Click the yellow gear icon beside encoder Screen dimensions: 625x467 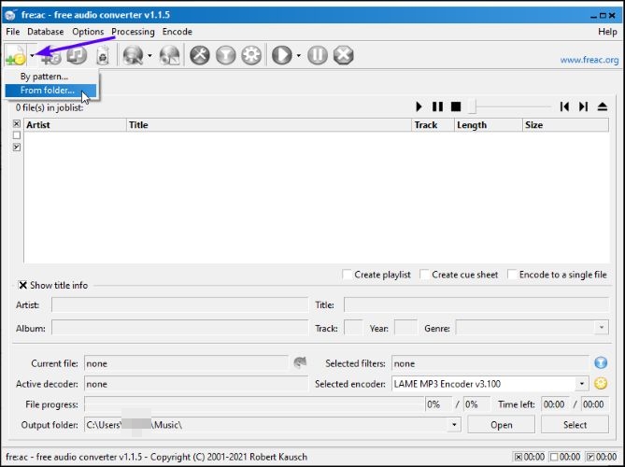[x=601, y=383]
